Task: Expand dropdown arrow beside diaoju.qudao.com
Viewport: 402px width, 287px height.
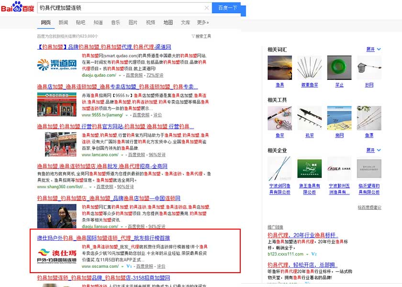Action: coord(120,76)
